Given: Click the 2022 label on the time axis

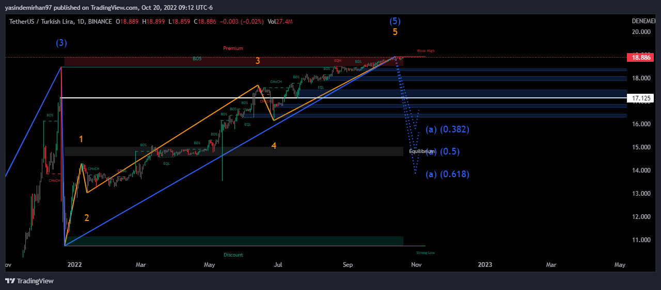Looking at the screenshot, I should point(75,265).
